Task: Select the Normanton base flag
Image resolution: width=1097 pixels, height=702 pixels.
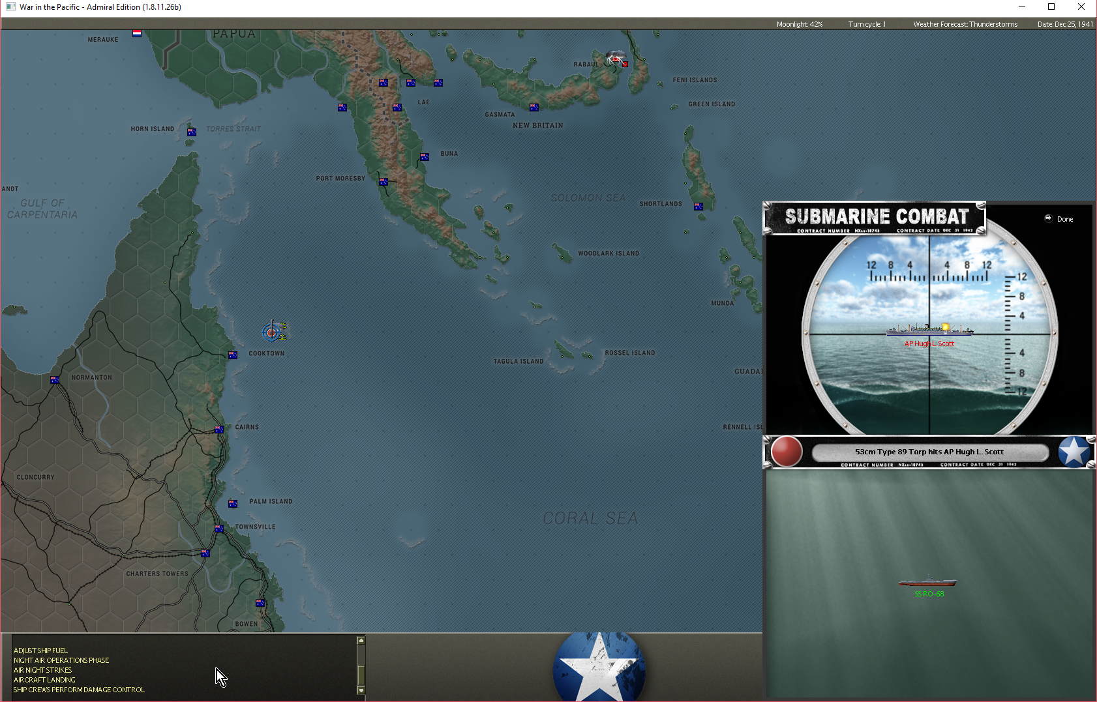Action: pos(55,380)
